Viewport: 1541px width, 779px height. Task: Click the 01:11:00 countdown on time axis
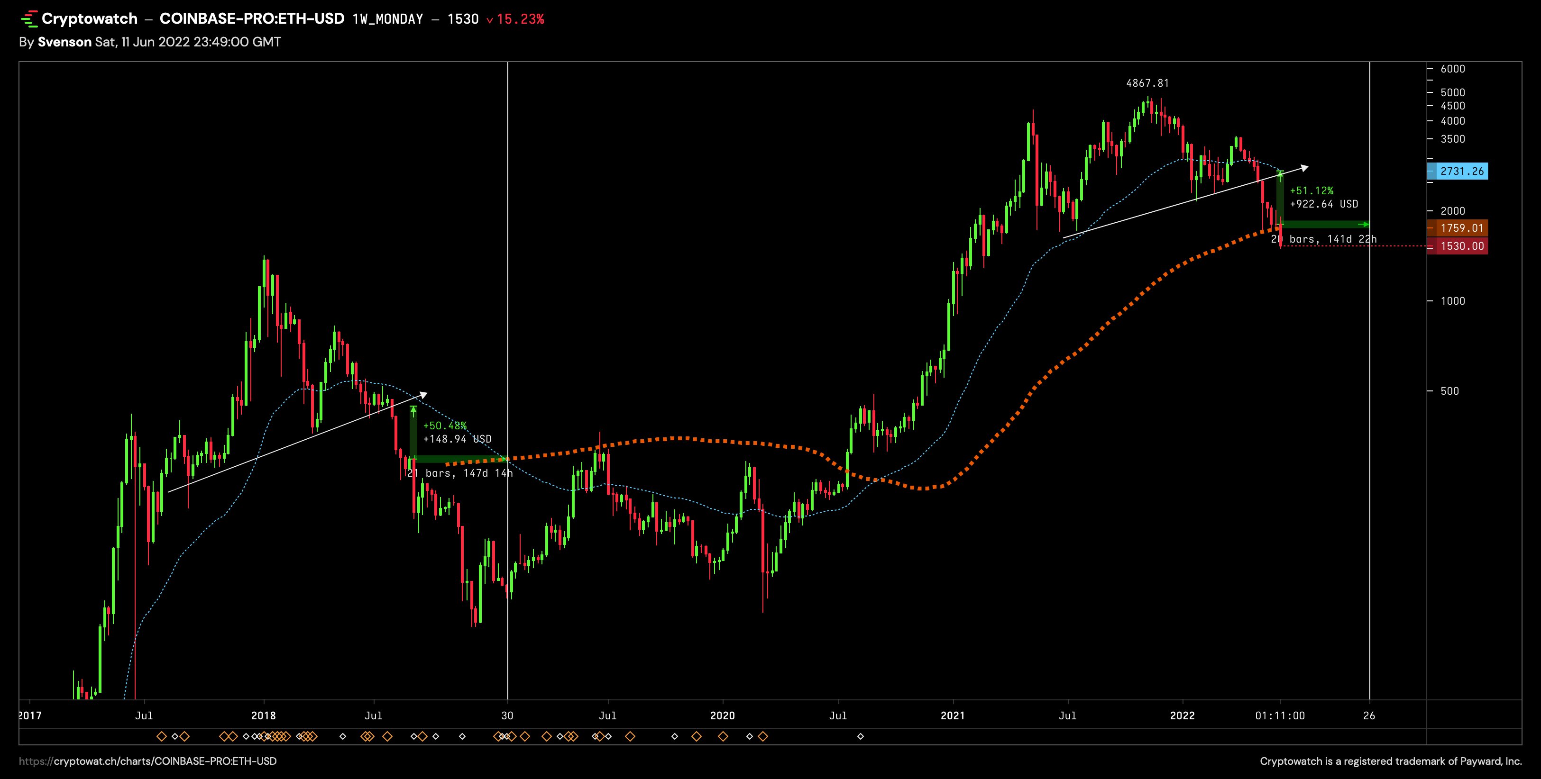click(1280, 715)
